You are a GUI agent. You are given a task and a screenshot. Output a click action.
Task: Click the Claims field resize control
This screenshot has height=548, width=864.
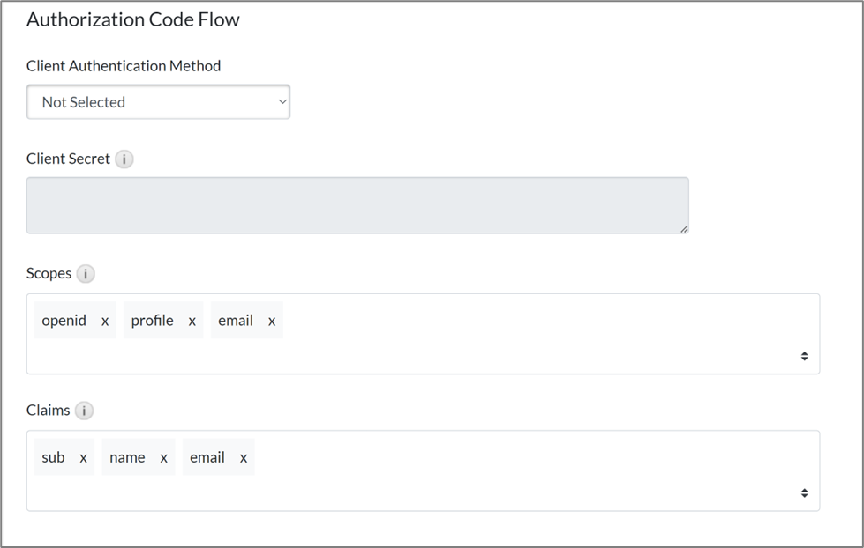804,492
